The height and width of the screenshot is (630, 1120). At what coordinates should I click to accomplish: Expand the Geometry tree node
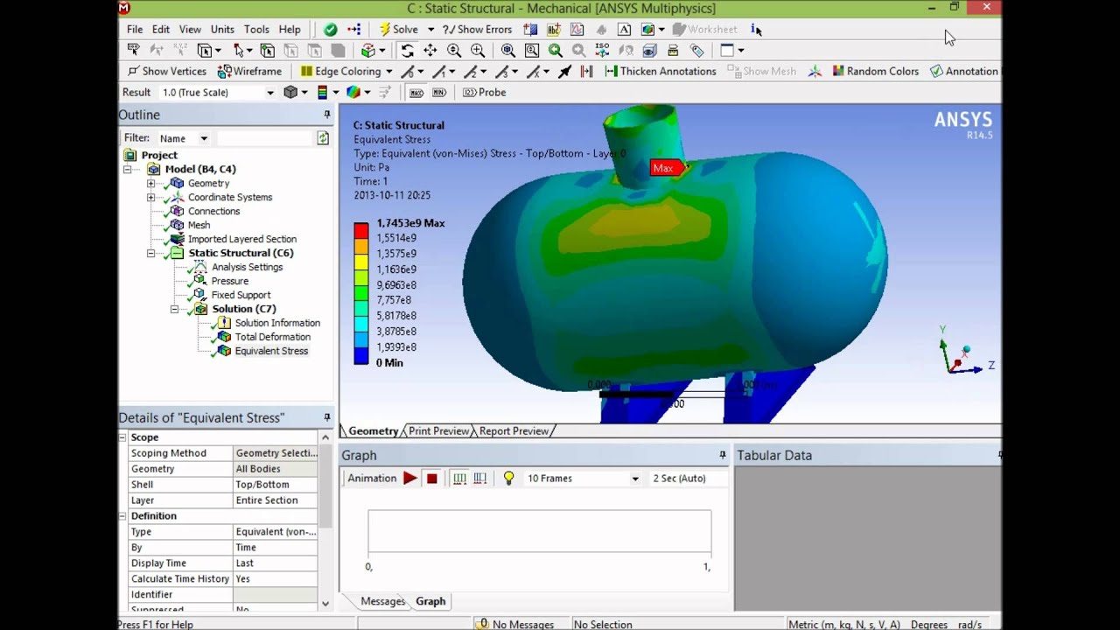coord(150,184)
